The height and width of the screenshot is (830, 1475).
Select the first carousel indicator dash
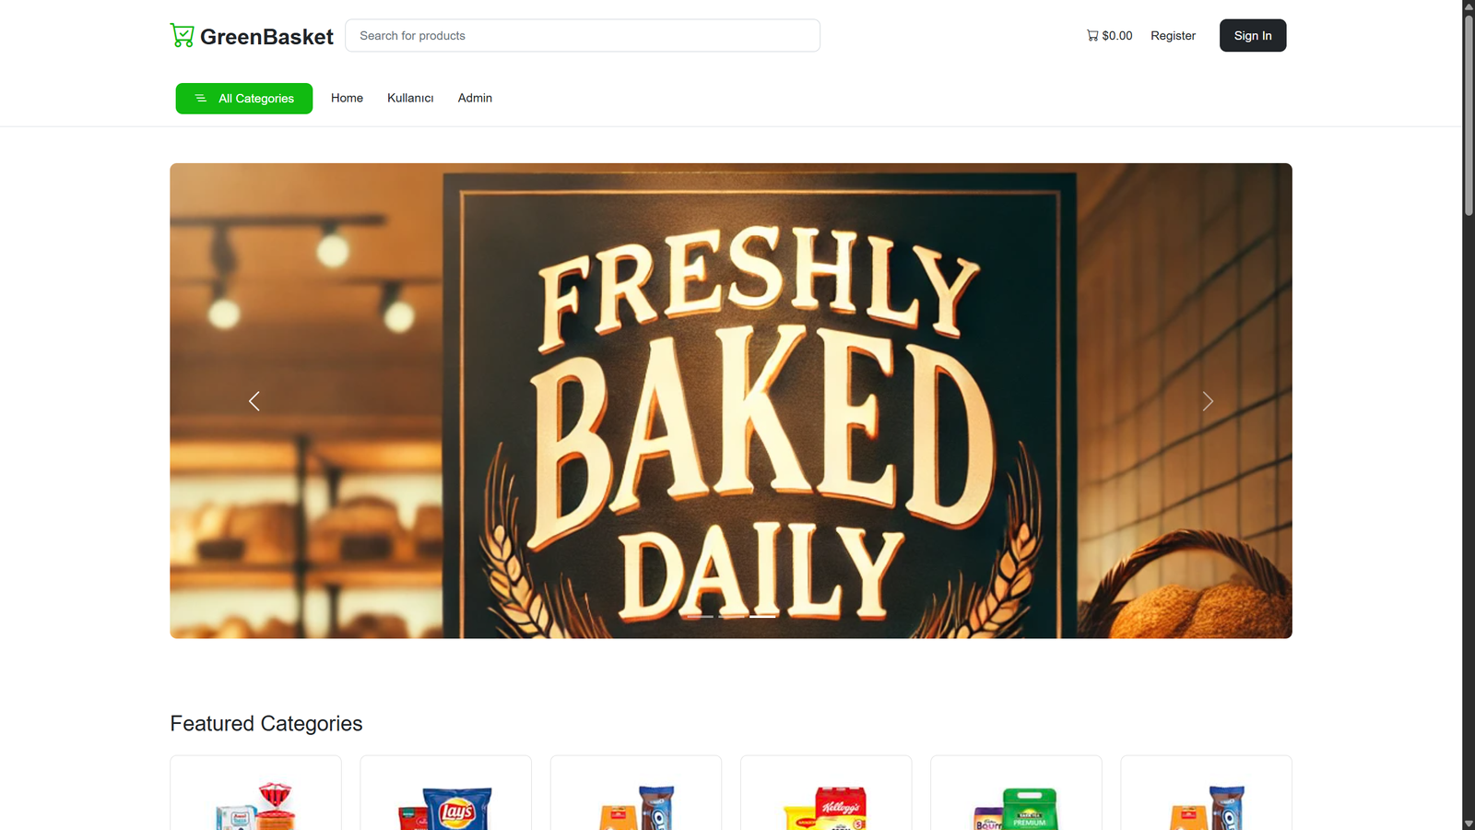point(700,616)
